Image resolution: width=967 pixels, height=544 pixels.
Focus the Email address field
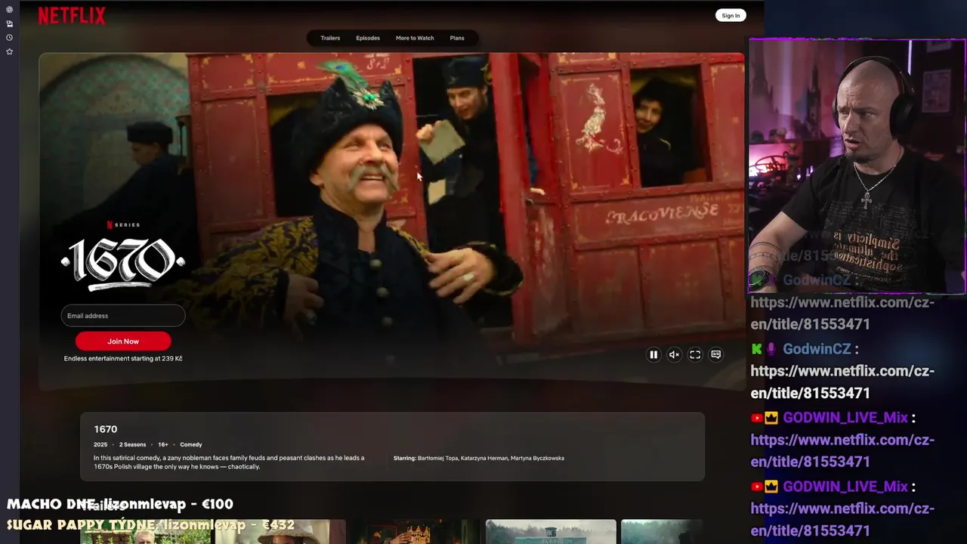pyautogui.click(x=123, y=316)
